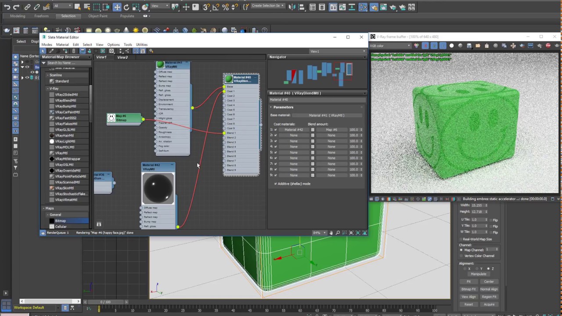The height and width of the screenshot is (316, 562).
Task: Open the RGB color channel dropdown
Action: click(390, 46)
